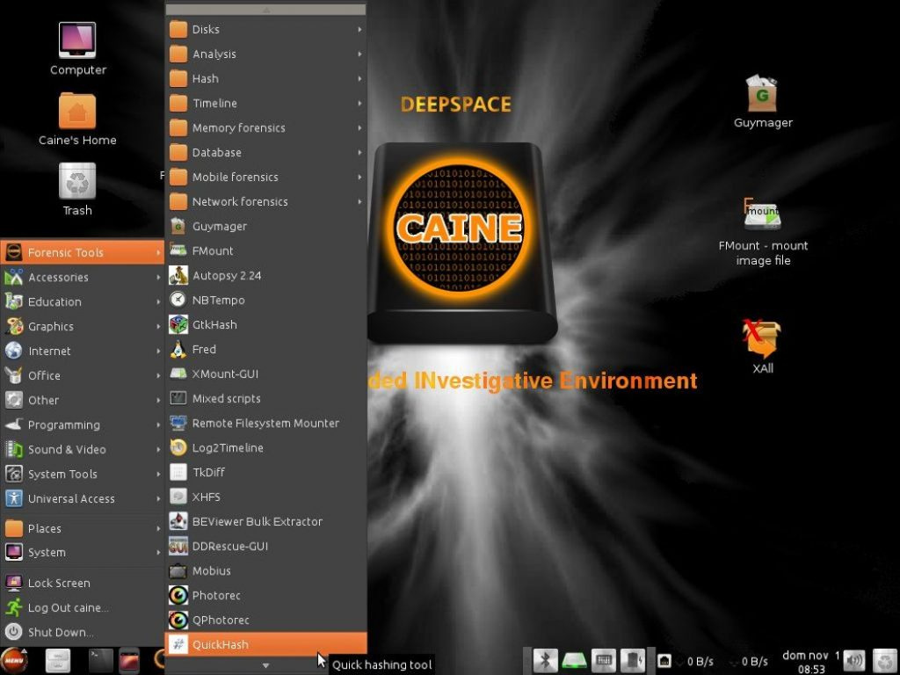Launch Autopsy 2.24 from the menu
This screenshot has height=675, width=900.
[x=227, y=275]
